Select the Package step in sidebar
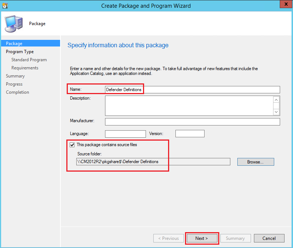 pyautogui.click(x=14, y=44)
